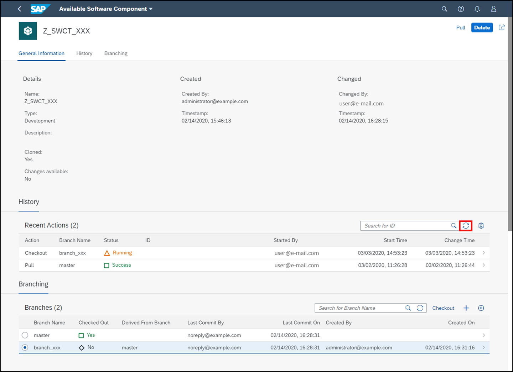Viewport: 513px width, 372px height.
Task: Open Pull action row details chevron
Action: click(x=483, y=265)
